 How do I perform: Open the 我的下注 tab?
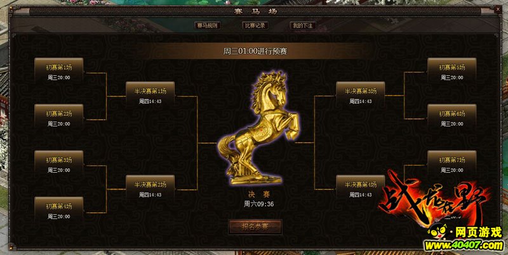pos(303,25)
